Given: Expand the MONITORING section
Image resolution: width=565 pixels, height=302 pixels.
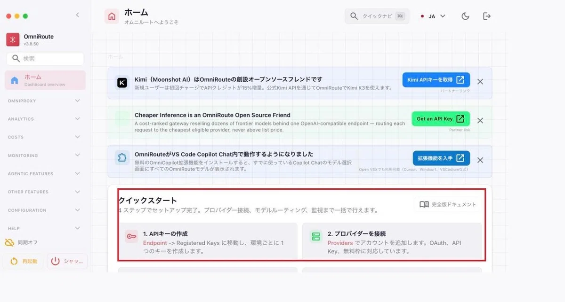Looking at the screenshot, I should click(x=44, y=155).
